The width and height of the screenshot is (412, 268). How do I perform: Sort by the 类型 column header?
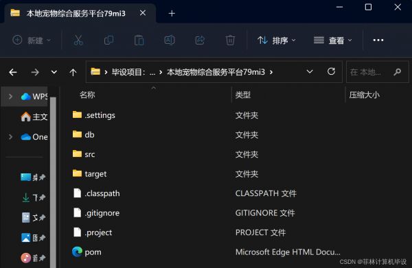point(243,95)
